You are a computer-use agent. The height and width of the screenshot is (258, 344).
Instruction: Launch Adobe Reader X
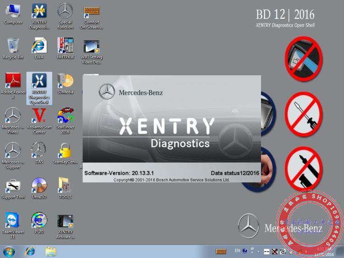tap(13, 86)
